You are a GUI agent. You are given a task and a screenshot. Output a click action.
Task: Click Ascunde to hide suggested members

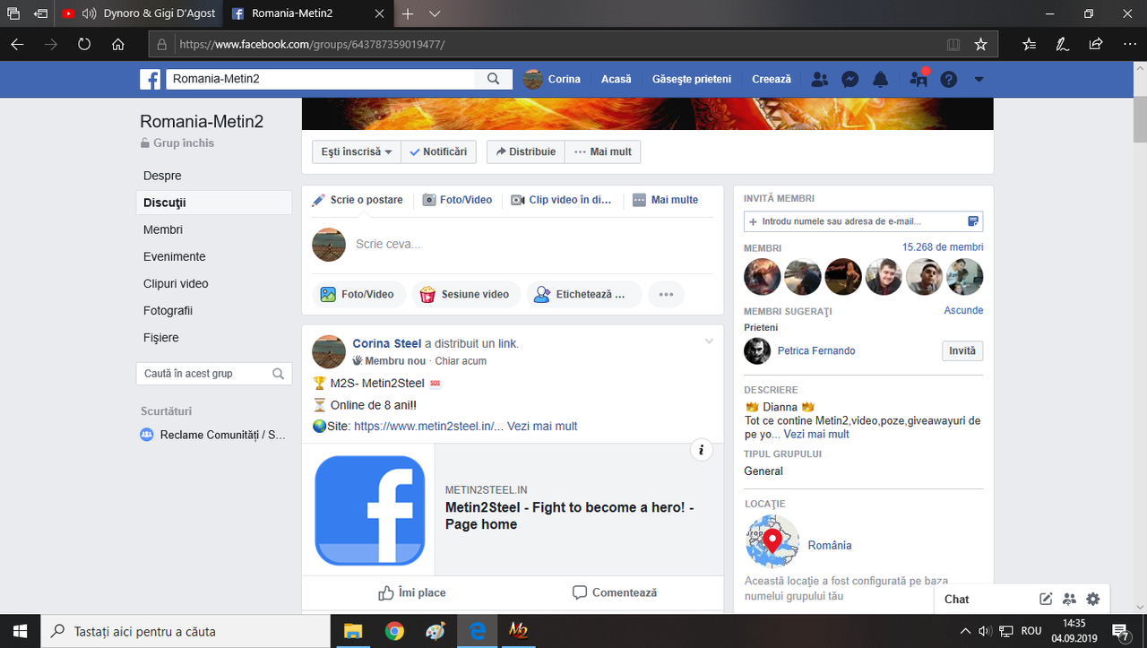[963, 310]
